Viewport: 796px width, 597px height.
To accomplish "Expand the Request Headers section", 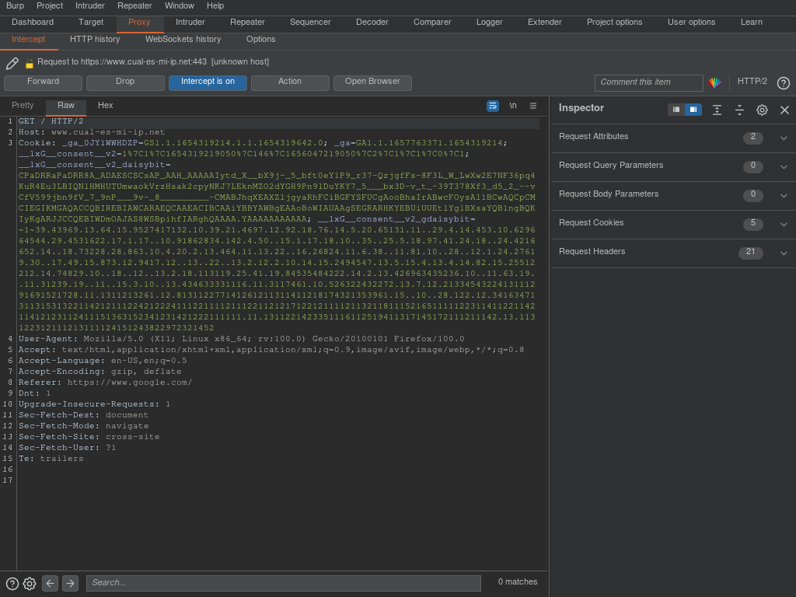I will click(x=784, y=253).
